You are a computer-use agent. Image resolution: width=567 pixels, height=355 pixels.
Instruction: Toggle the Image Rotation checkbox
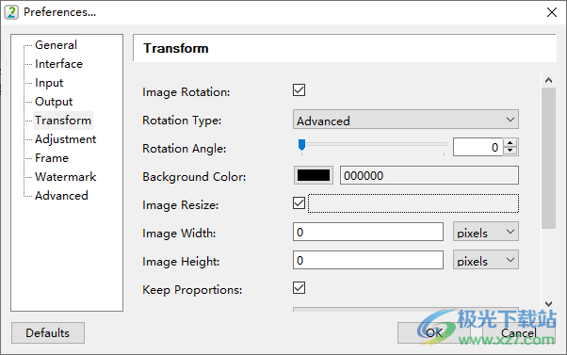click(x=300, y=90)
